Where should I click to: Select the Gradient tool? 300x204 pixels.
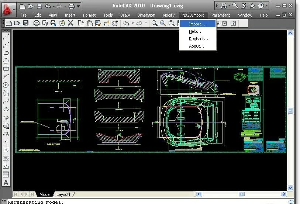(x=6, y=158)
